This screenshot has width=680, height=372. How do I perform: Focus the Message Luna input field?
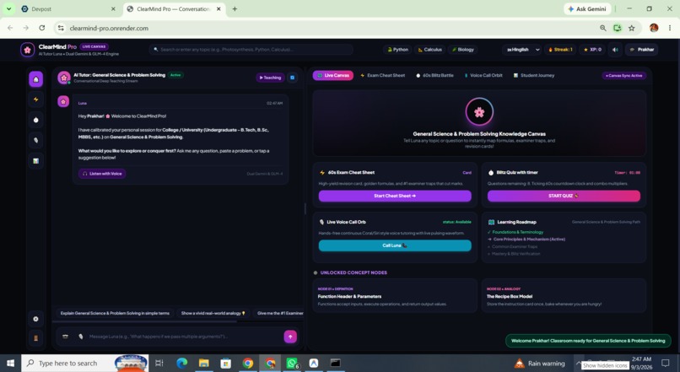pos(184,337)
